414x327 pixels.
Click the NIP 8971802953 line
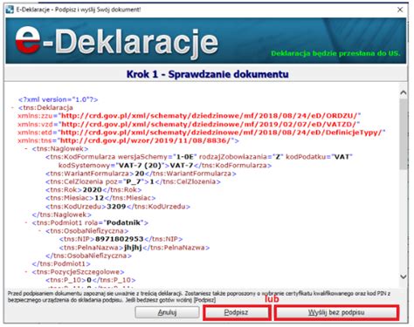pyautogui.click(x=121, y=239)
